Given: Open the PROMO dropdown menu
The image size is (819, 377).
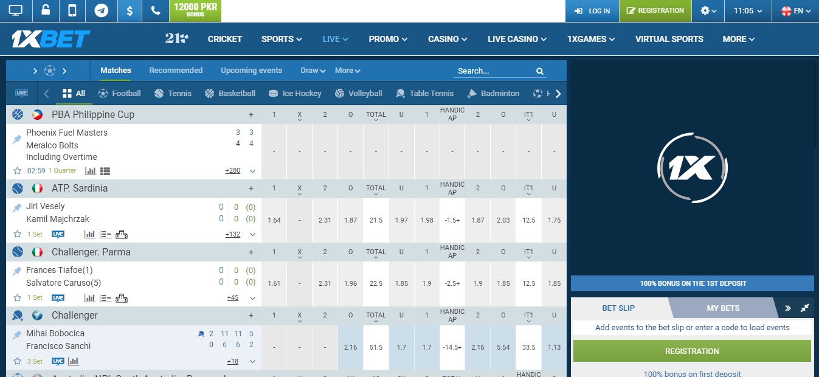Looking at the screenshot, I should [388, 39].
